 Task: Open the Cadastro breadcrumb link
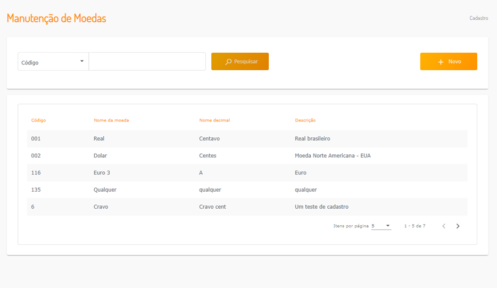[x=478, y=18]
